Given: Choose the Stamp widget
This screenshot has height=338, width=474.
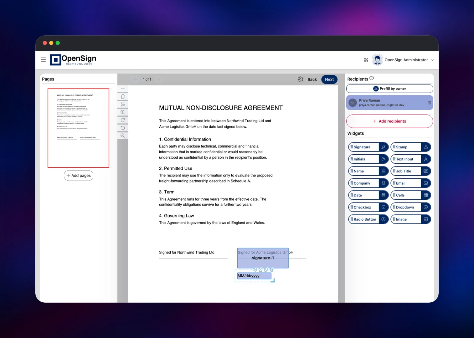Looking at the screenshot, I should coord(411,147).
